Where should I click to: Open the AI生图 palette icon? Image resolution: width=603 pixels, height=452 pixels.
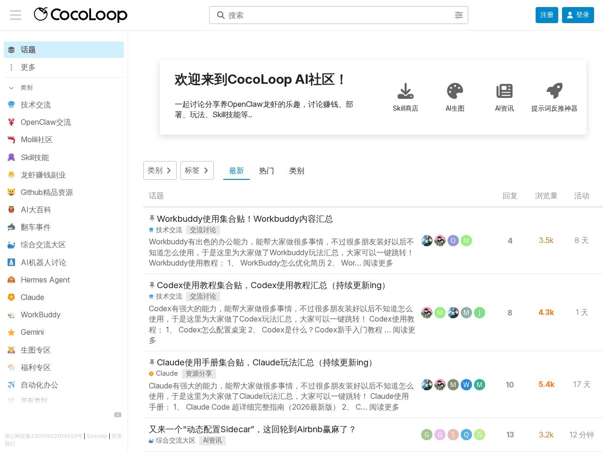[x=455, y=91]
